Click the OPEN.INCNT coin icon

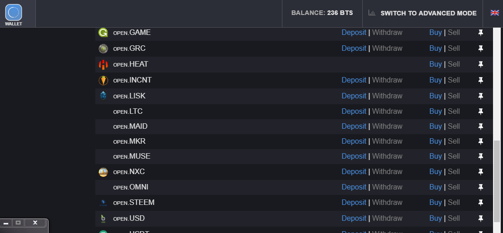coord(103,80)
